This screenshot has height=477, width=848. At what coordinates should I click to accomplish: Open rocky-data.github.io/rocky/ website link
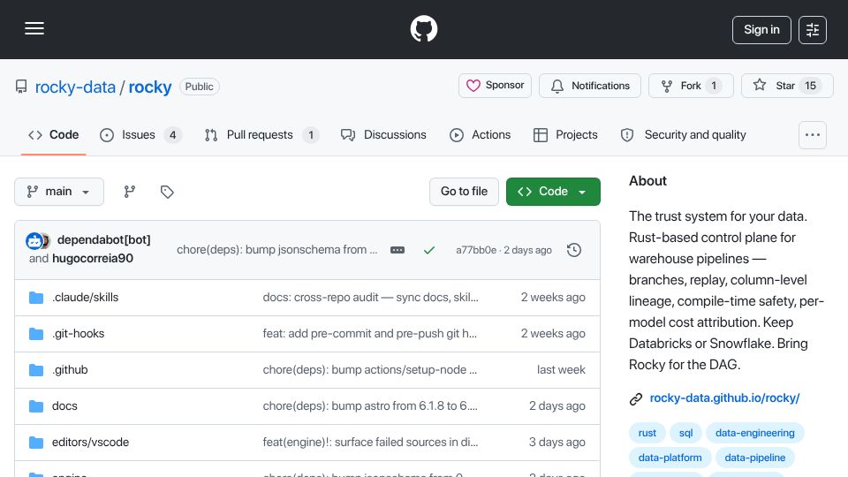724,398
